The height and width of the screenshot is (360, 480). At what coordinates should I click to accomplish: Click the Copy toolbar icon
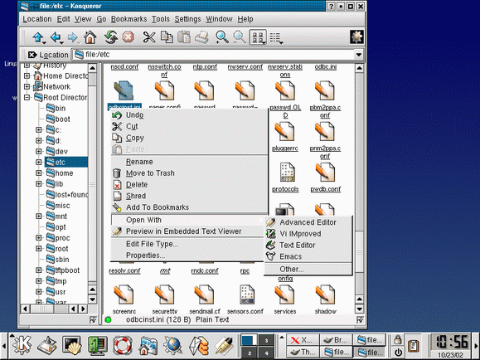167,37
